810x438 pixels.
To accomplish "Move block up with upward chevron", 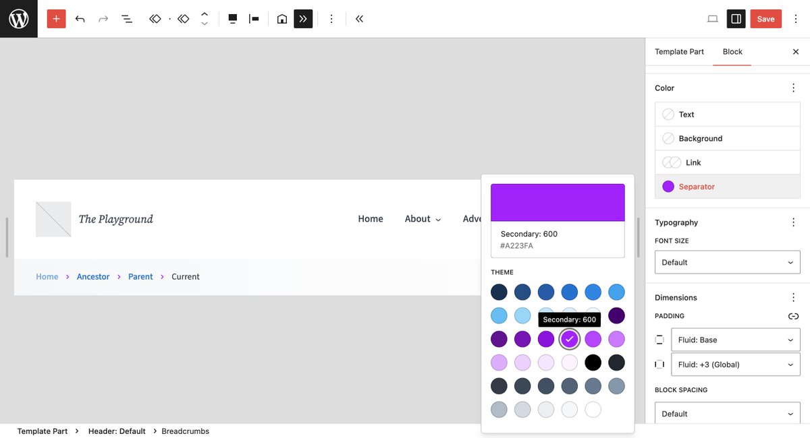I will (x=205, y=13).
